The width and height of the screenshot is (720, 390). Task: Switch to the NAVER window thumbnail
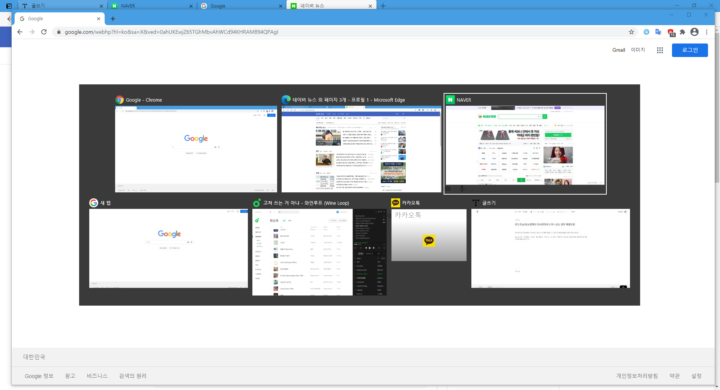click(x=525, y=145)
